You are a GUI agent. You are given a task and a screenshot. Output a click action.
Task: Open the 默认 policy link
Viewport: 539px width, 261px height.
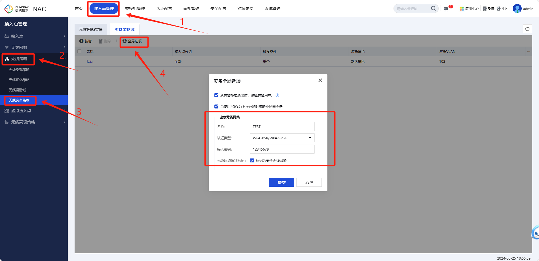(90, 61)
